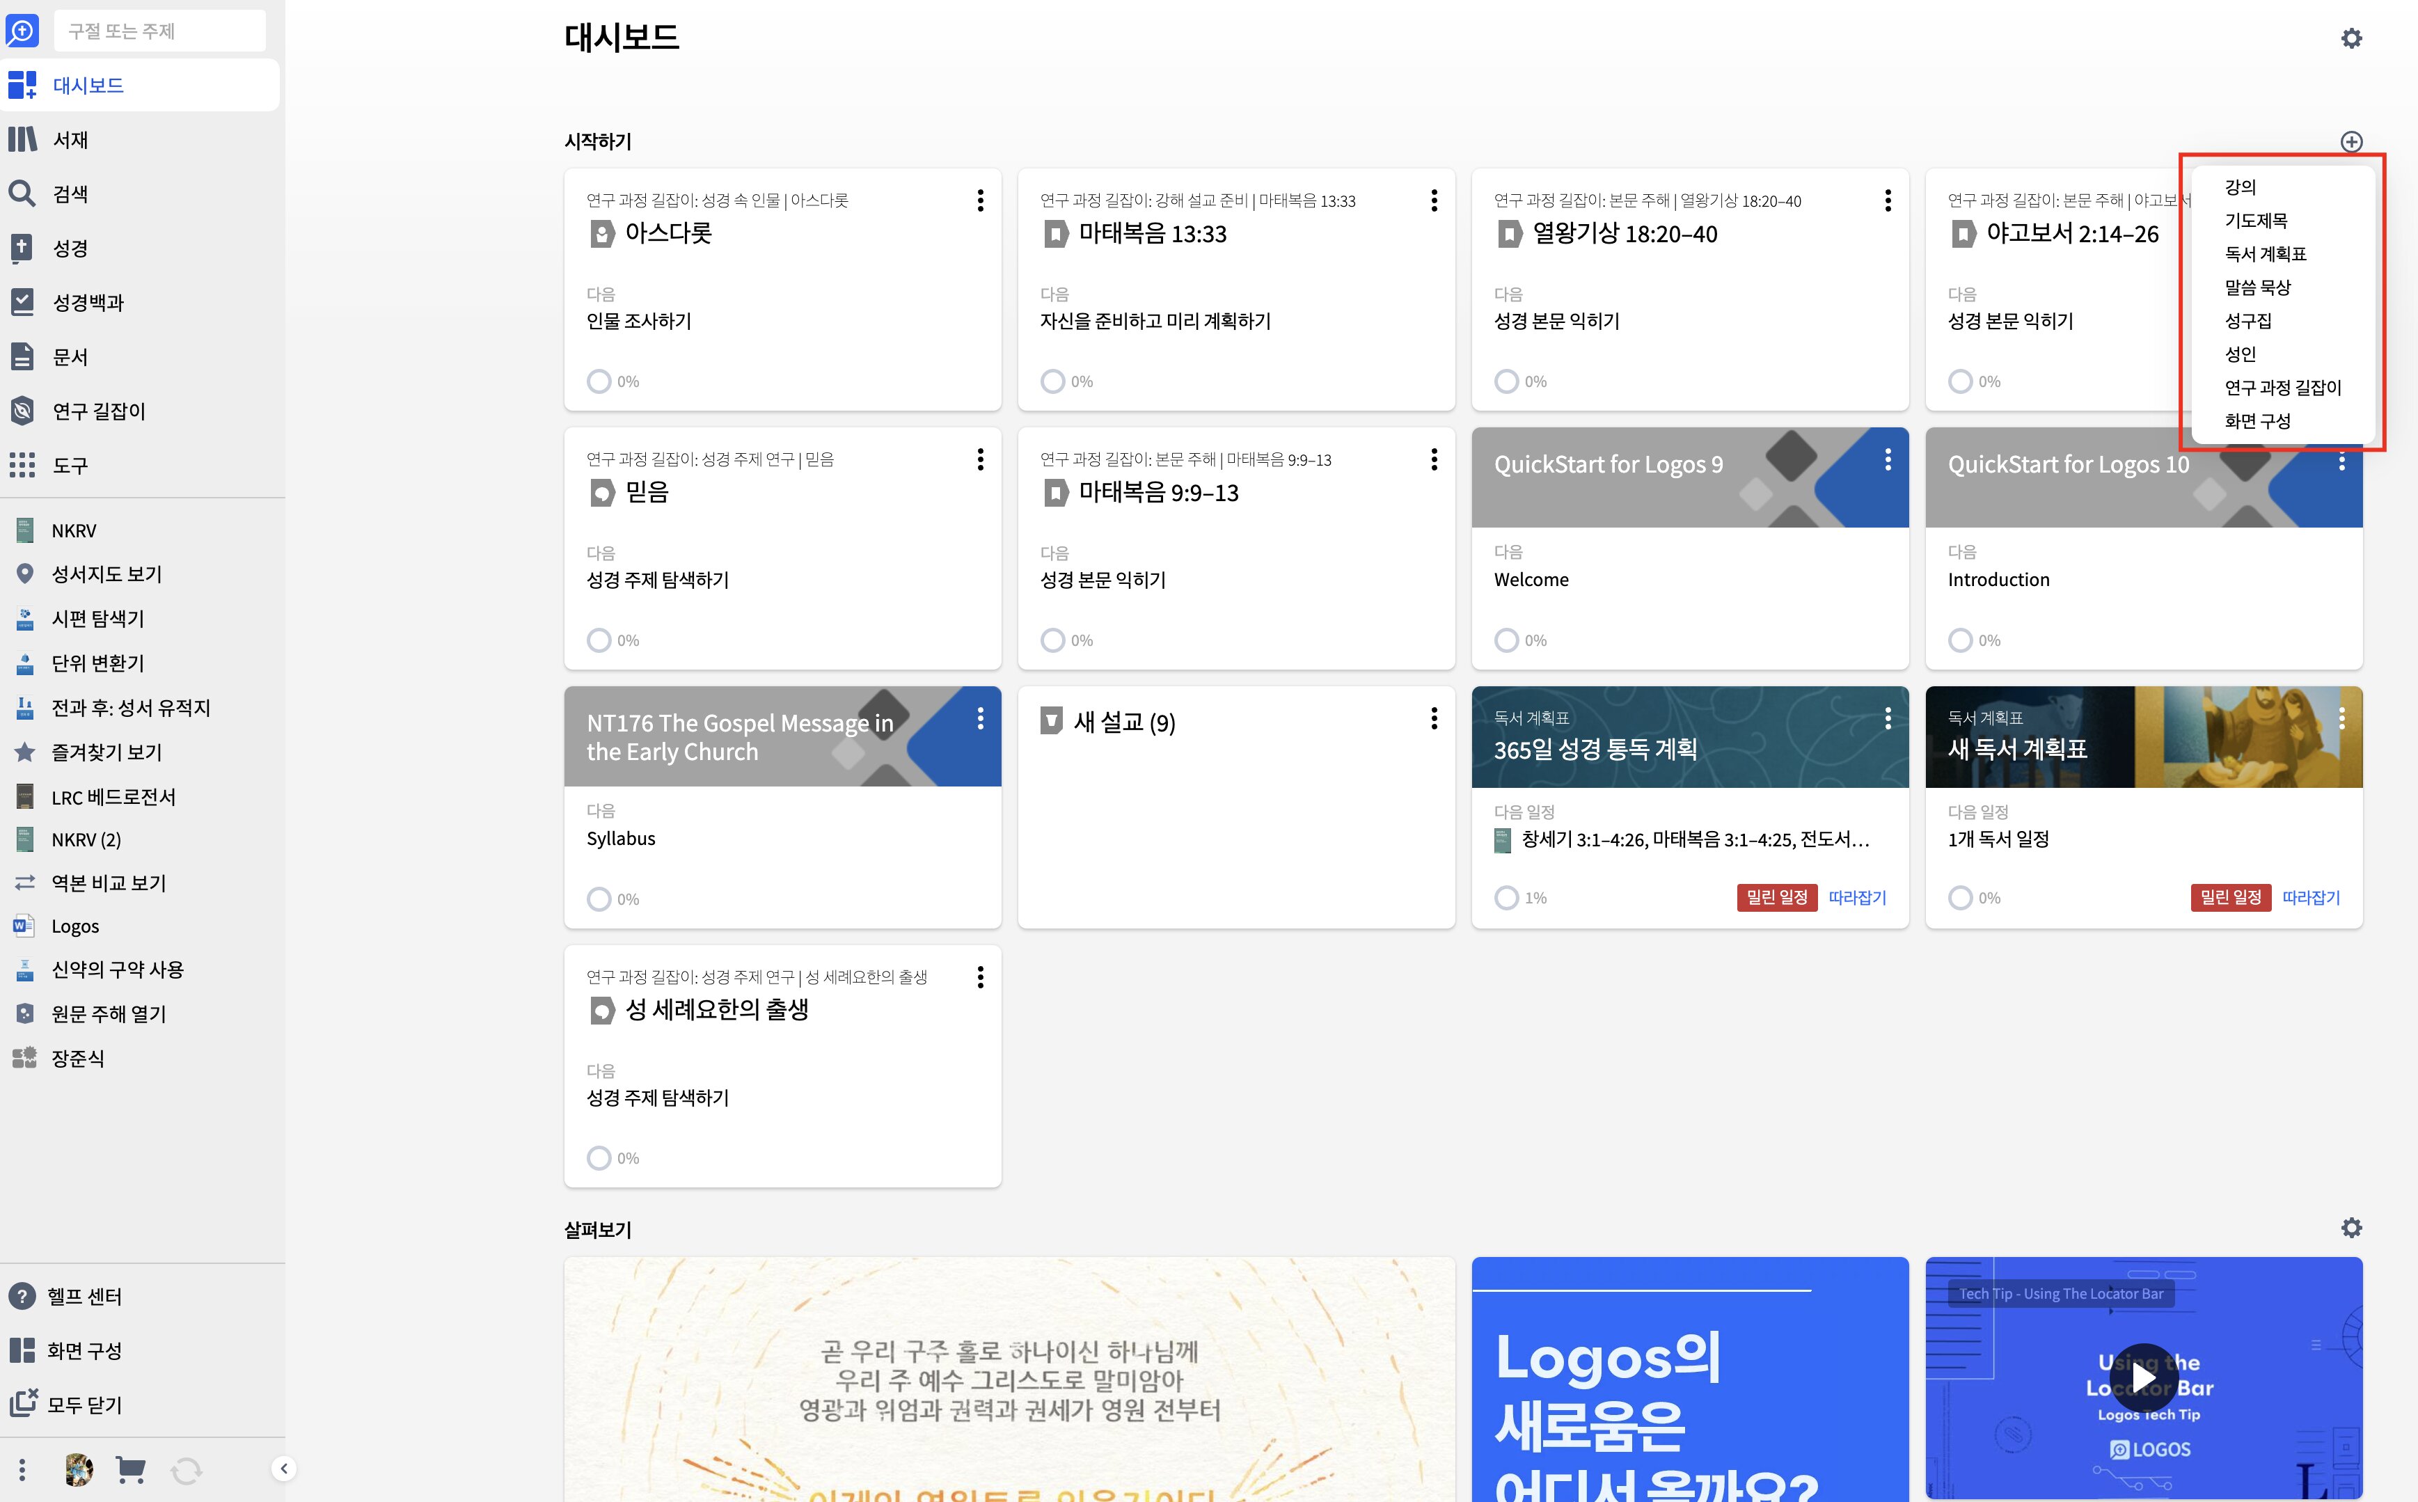Open the 아스다롯 study card title
The width and height of the screenshot is (2418, 1502).
pyautogui.click(x=667, y=233)
